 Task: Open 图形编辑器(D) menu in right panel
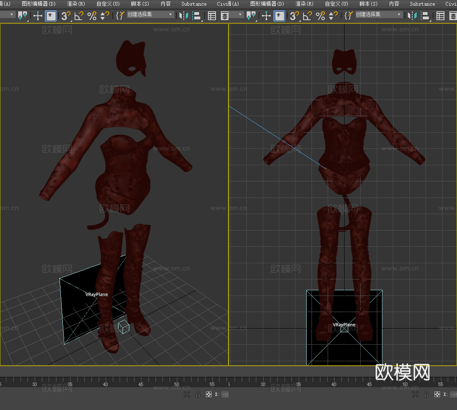(267, 4)
